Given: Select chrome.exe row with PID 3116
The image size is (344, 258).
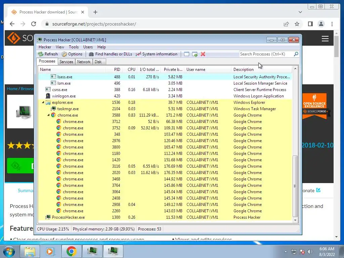Looking at the screenshot, I should point(165,166).
